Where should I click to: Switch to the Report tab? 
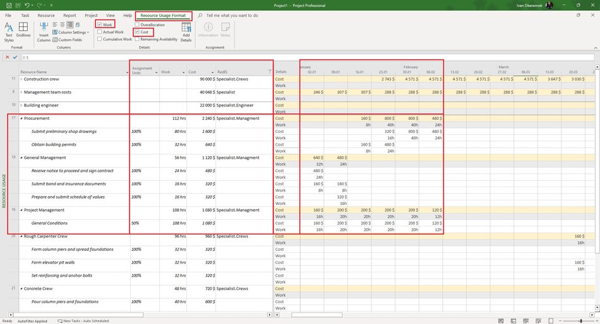pos(69,16)
